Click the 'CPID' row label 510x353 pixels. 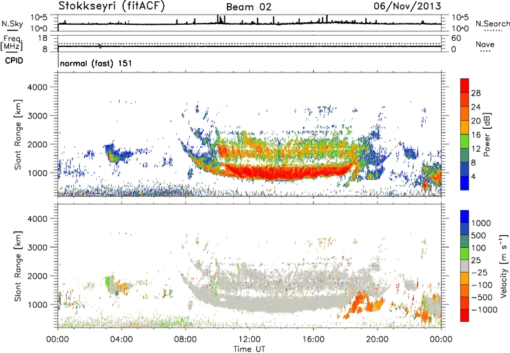pos(14,61)
